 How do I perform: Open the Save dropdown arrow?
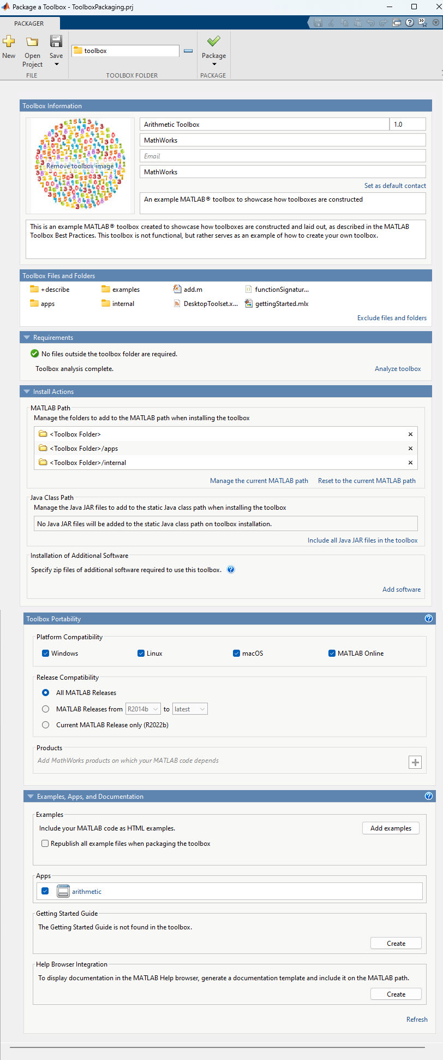tap(56, 64)
